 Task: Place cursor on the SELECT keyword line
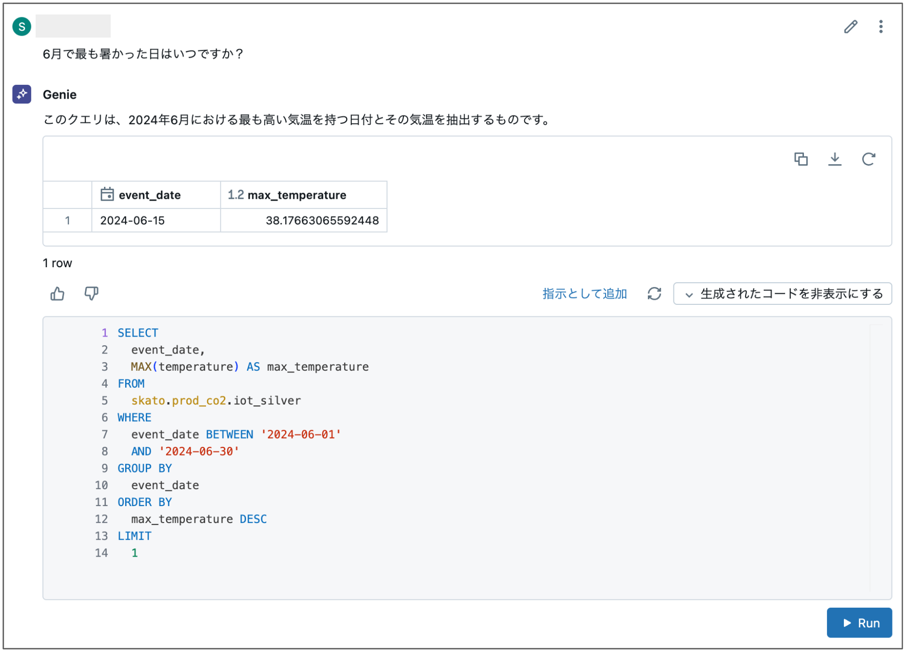[x=138, y=333]
